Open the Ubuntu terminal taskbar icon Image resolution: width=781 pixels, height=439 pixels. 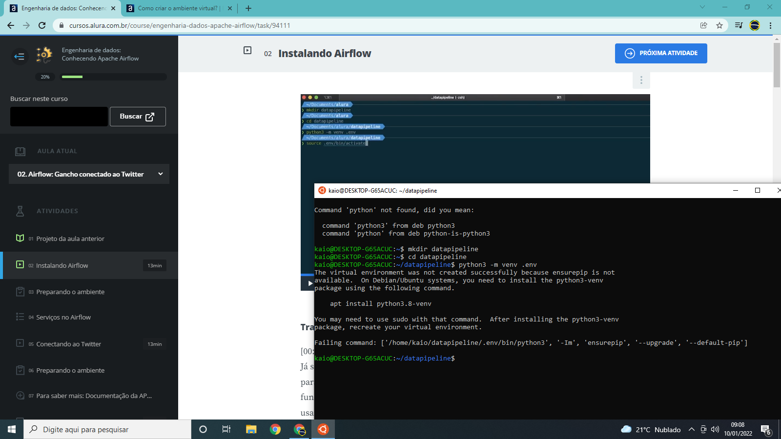click(x=323, y=429)
